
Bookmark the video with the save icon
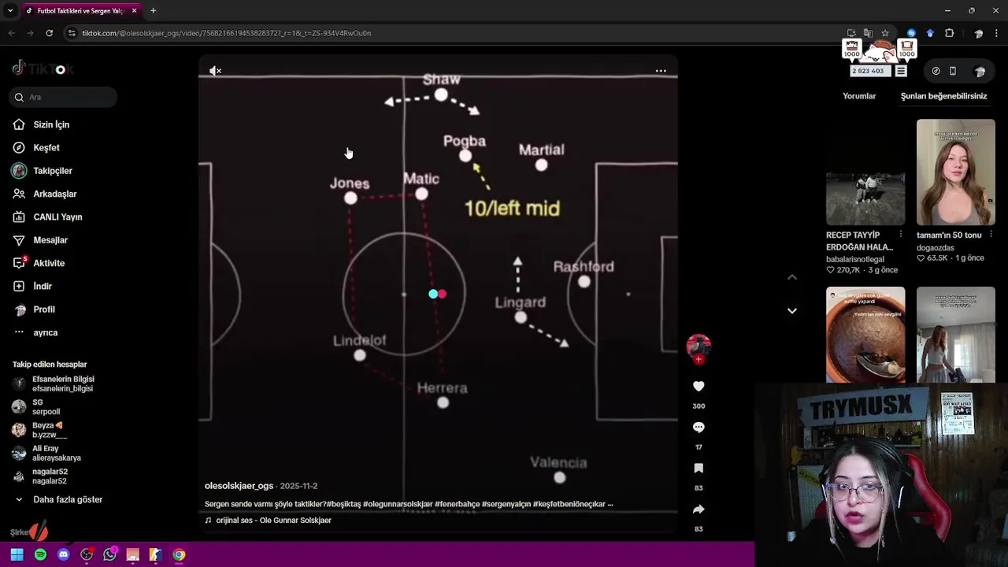pos(699,468)
